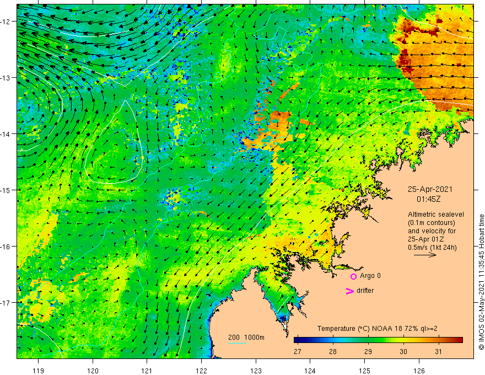The image size is (485, 375).
Task: Click the latitude label -17
Action: click(x=7, y=303)
